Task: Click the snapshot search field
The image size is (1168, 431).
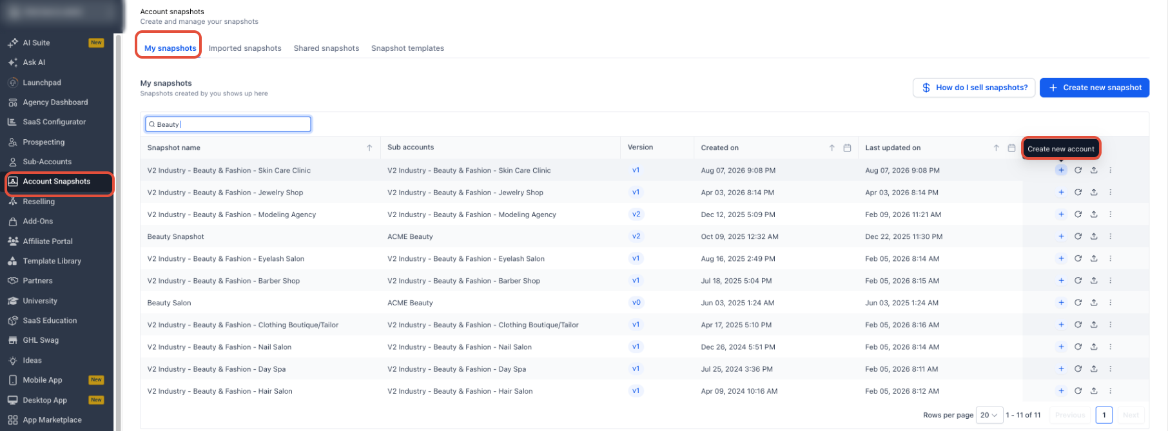Action: point(228,124)
